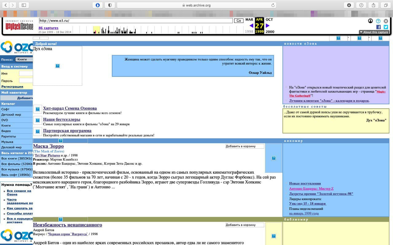Click the missing image under Дух о3она
This screenshot has width=393, height=245.
point(57,66)
